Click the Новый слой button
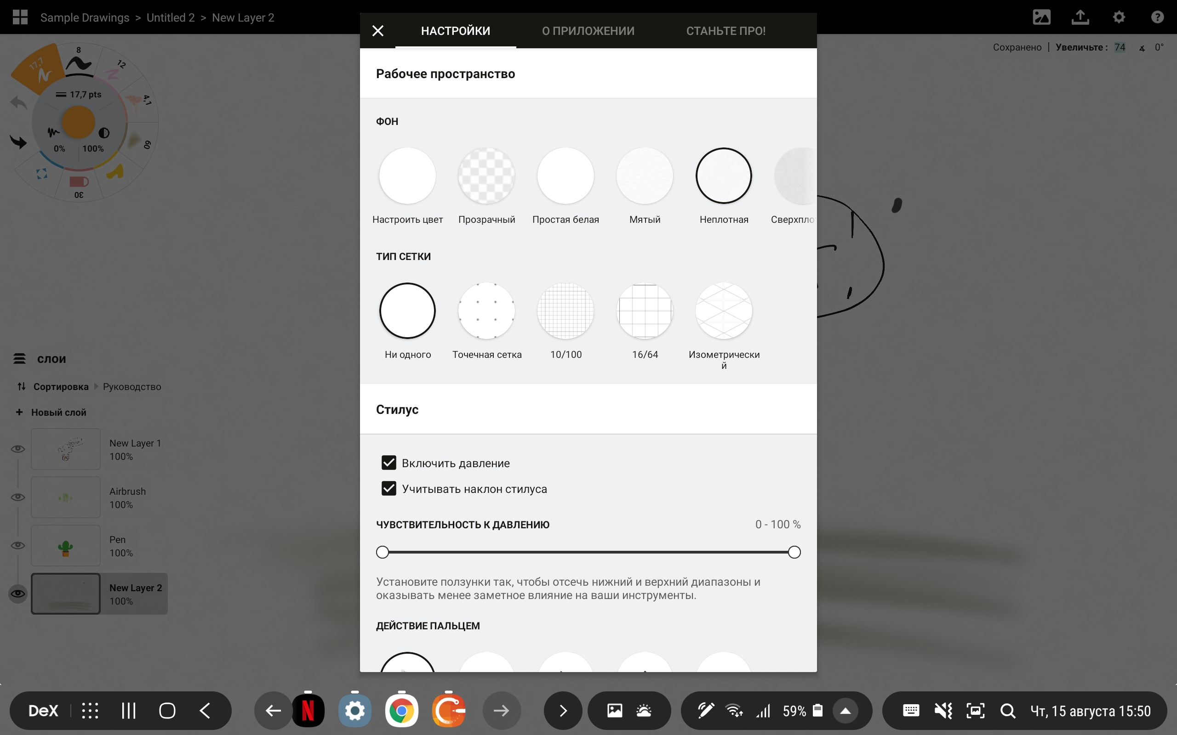This screenshot has width=1177, height=735. point(51,412)
